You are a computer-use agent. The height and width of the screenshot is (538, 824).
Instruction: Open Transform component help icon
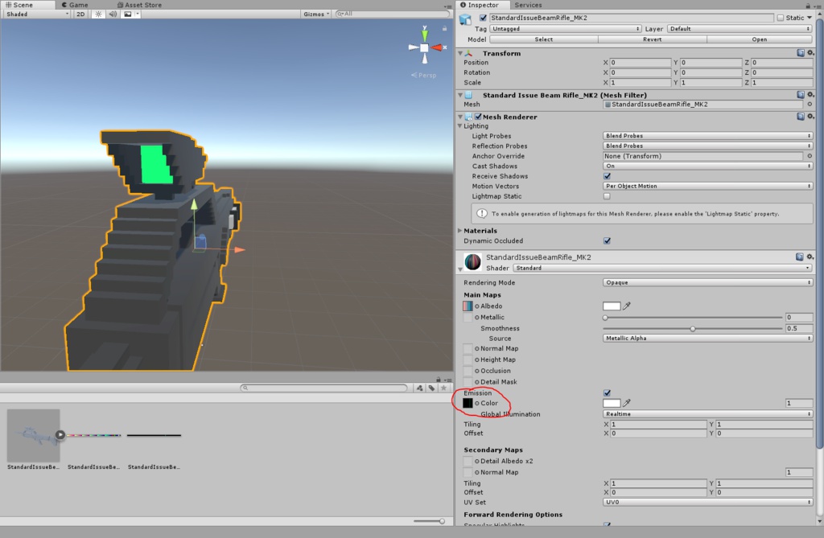801,53
